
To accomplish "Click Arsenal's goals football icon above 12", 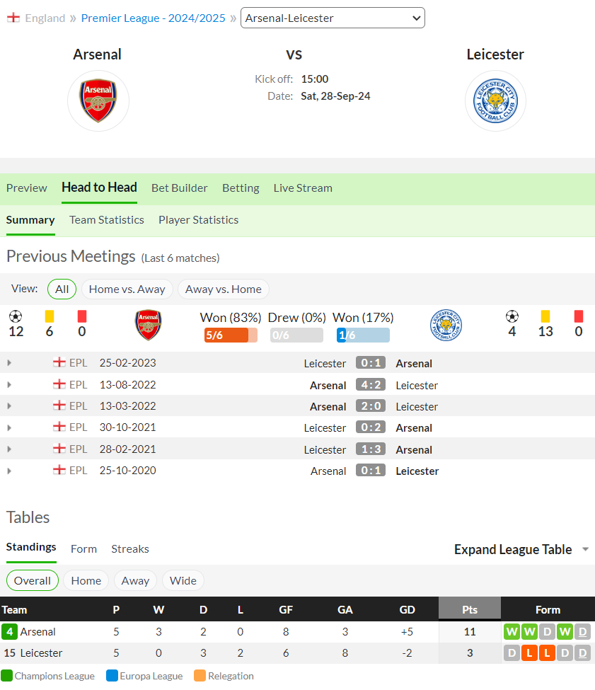I will 16,316.
